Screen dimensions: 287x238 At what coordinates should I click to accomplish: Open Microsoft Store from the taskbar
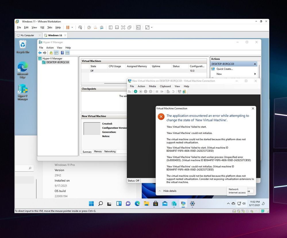[156, 204]
